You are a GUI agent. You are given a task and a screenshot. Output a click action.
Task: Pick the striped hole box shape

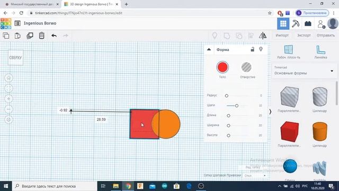coord(290,97)
